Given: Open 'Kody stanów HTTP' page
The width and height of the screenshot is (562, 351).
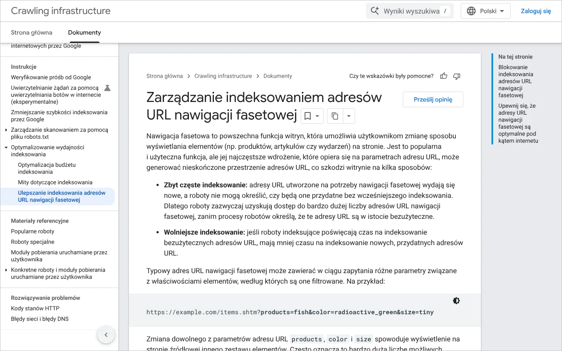Looking at the screenshot, I should (35, 309).
